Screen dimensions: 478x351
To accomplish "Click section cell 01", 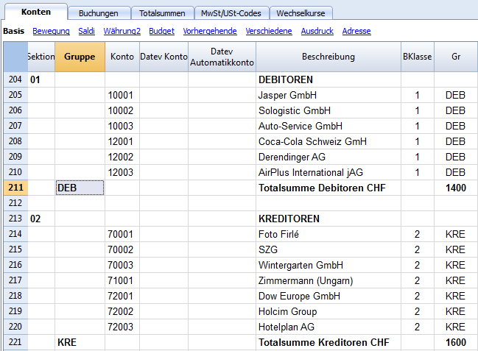I will coord(41,79).
